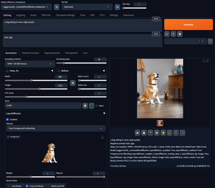The height and width of the screenshot is (188, 215).
Task: Send image to Extras with the ruler icon
Action: [x=170, y=133]
